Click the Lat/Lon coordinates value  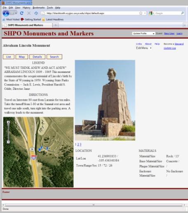coord(108,158)
